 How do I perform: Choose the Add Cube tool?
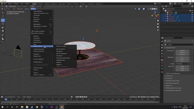pos(3,43)
